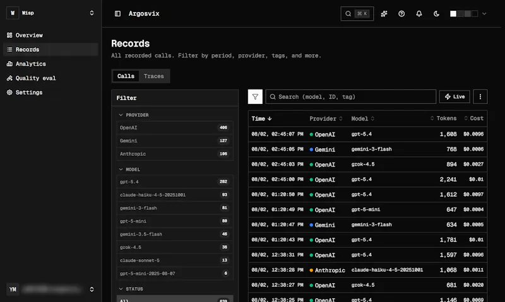Sort table by Provider column
The width and height of the screenshot is (505, 302).
point(326,119)
